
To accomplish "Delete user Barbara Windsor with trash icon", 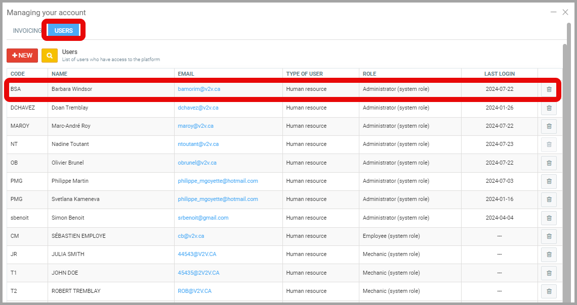I will [x=549, y=90].
